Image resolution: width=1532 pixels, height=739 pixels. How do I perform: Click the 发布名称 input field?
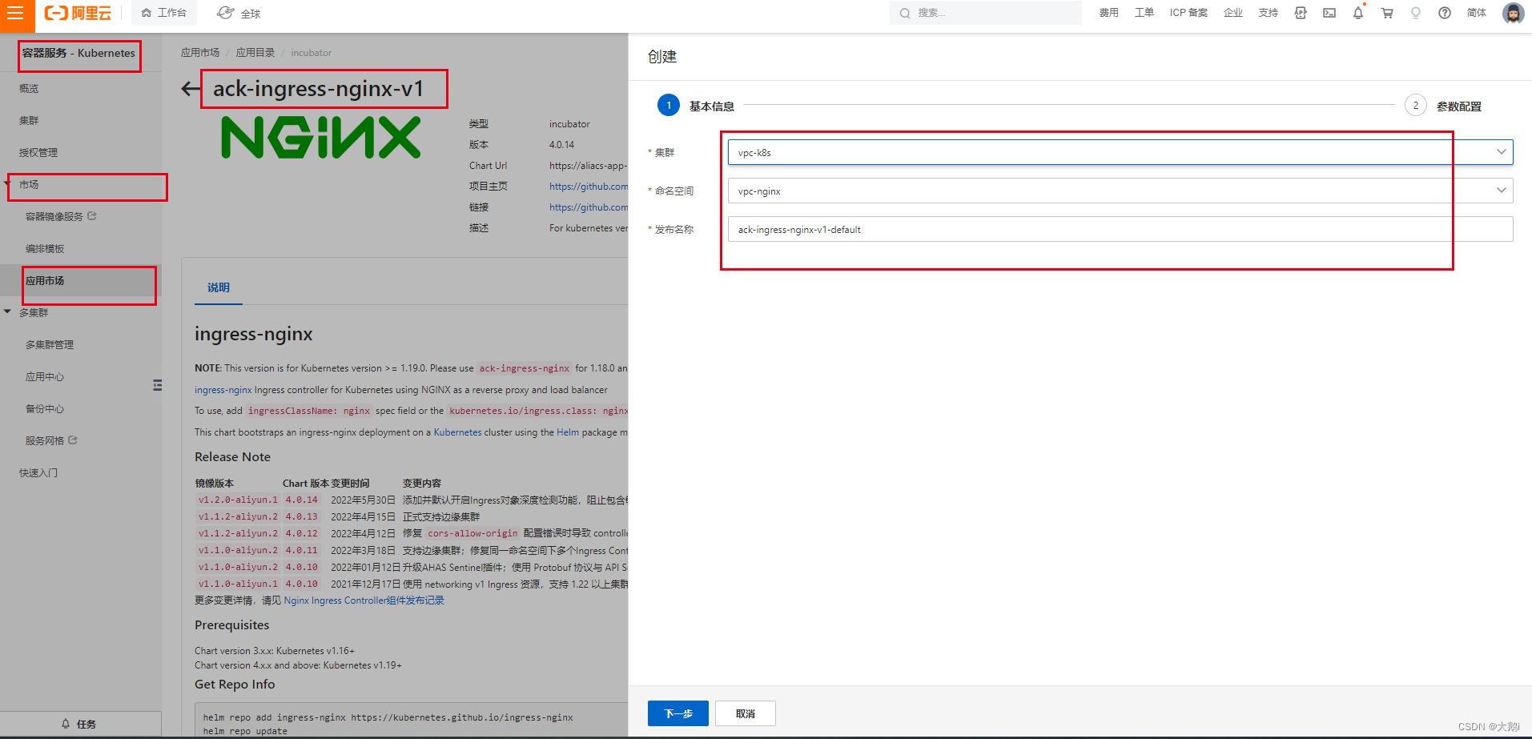pyautogui.click(x=1120, y=229)
